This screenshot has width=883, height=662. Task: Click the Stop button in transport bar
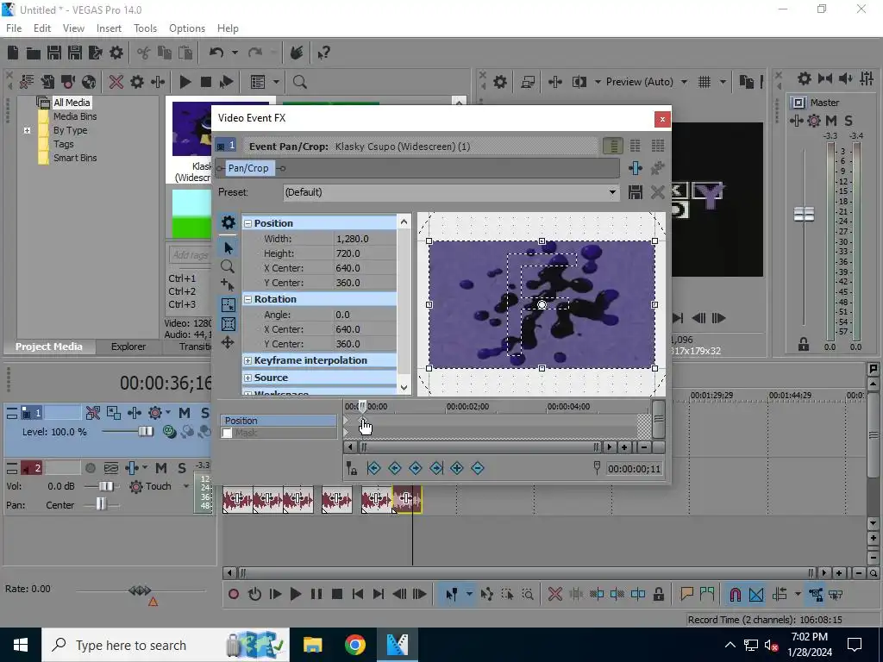(x=337, y=594)
